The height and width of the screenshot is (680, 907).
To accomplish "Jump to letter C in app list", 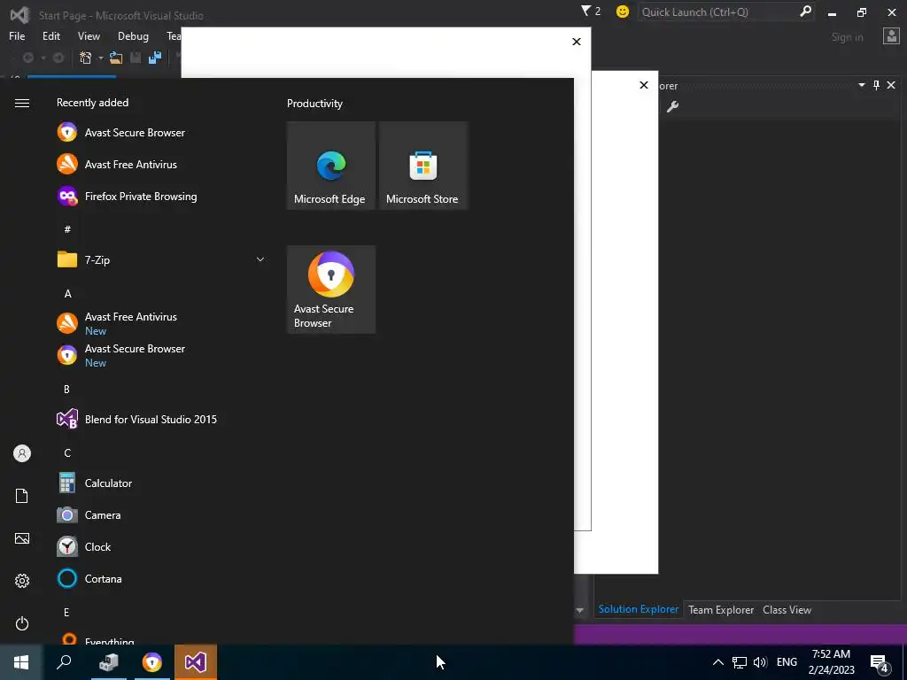I will click(67, 452).
